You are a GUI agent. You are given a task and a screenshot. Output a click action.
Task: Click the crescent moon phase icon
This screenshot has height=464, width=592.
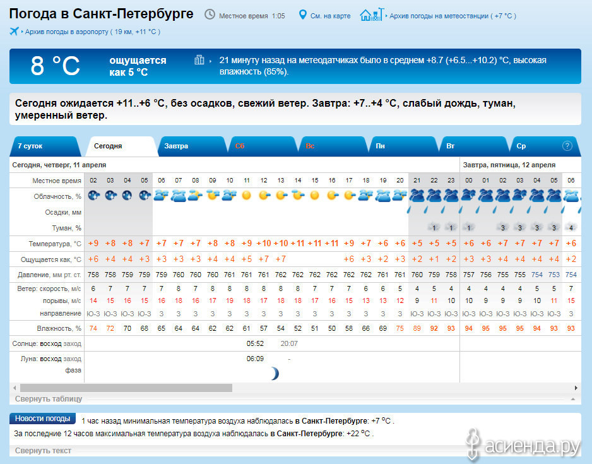[273, 374]
